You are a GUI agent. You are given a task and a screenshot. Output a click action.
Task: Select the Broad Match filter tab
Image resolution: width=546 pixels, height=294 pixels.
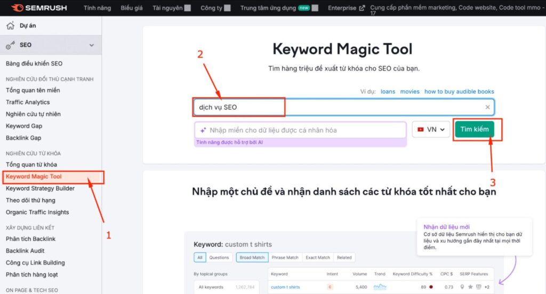pyautogui.click(x=252, y=257)
